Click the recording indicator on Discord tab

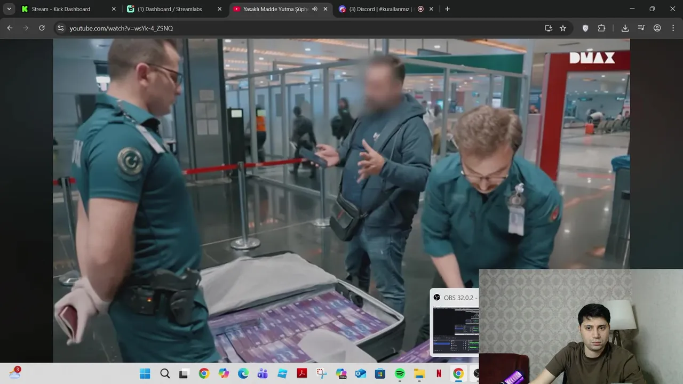pos(420,9)
